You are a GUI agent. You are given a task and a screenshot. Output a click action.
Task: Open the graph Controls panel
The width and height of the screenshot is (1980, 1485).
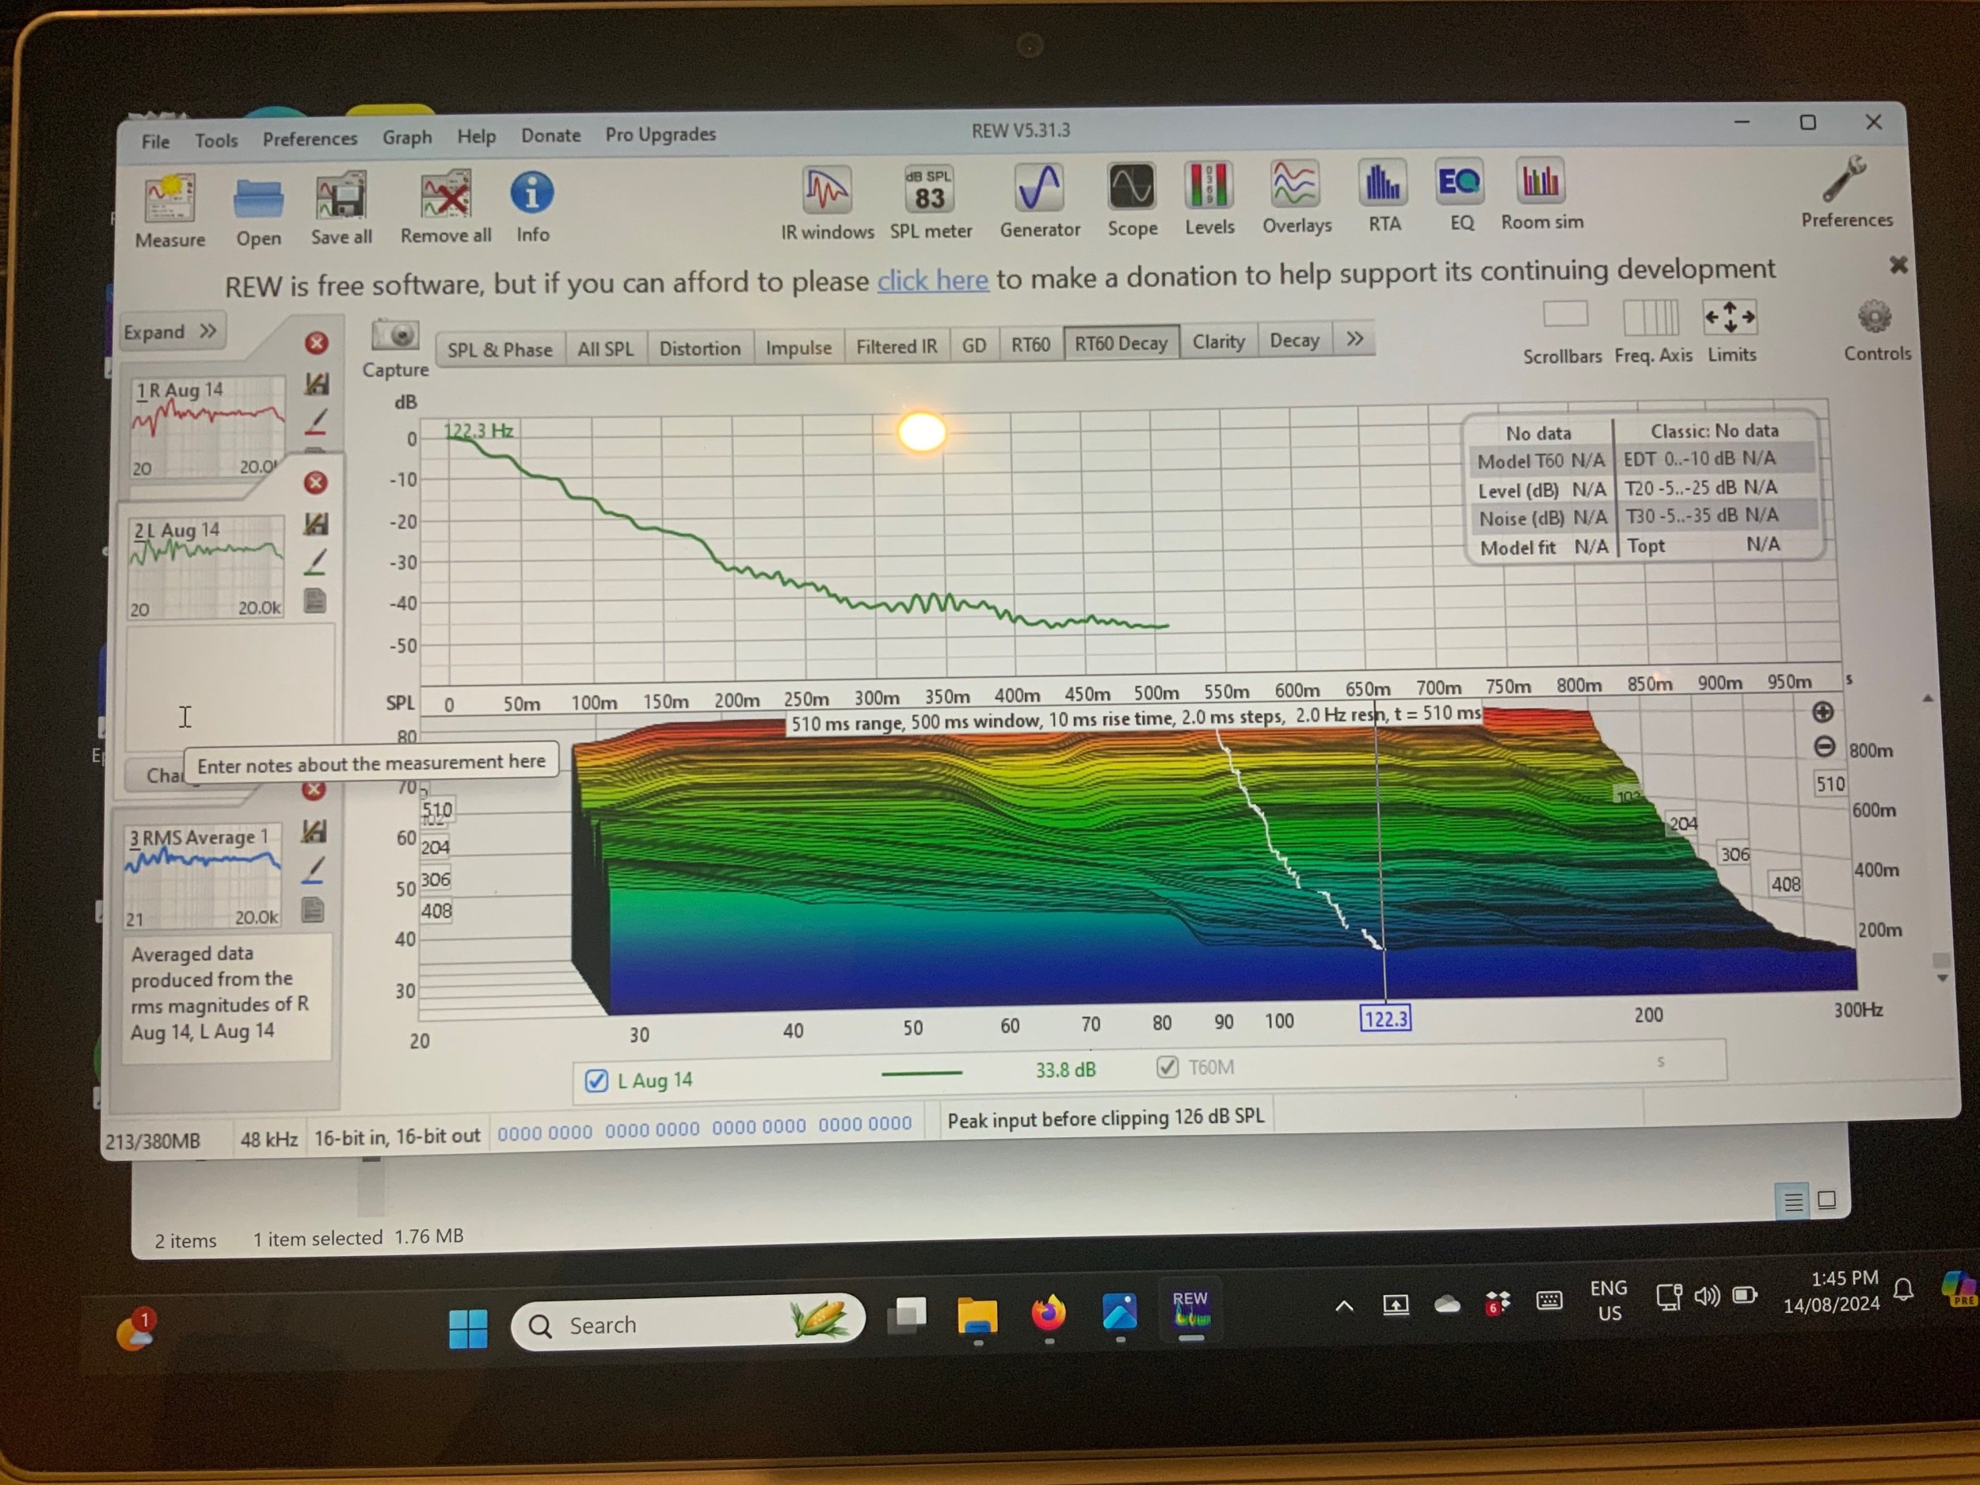click(1875, 318)
